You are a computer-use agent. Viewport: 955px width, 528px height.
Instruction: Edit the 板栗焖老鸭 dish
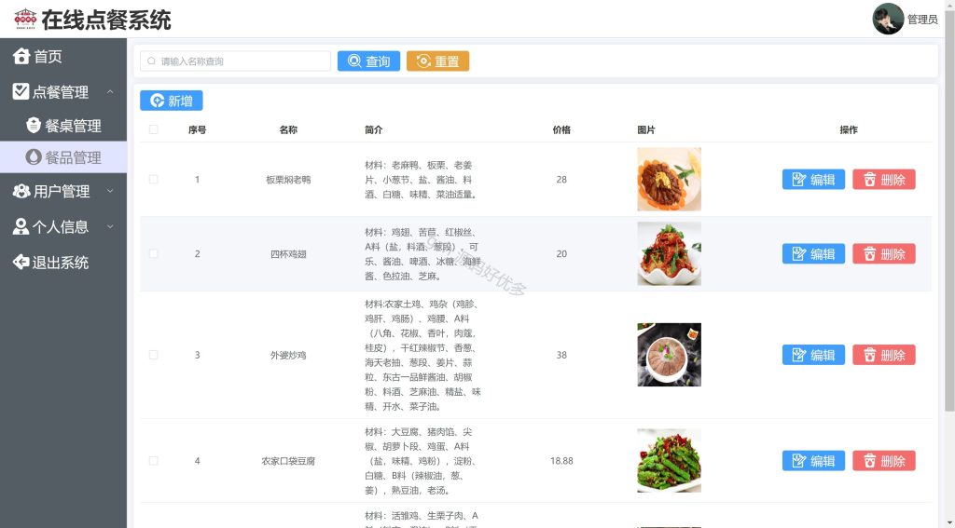coord(813,180)
